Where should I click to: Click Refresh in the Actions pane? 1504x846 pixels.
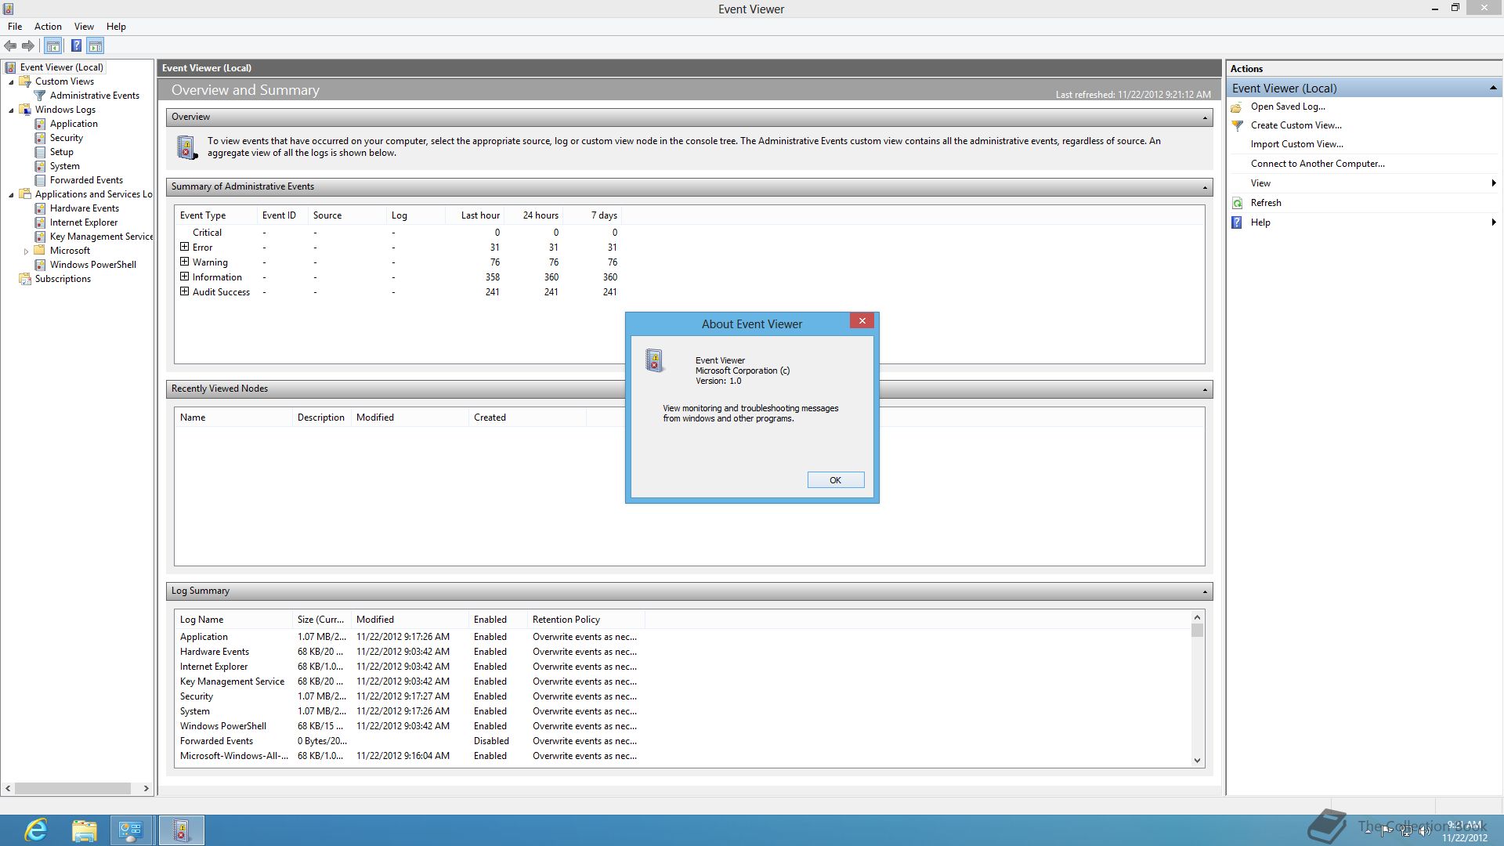[x=1266, y=203]
